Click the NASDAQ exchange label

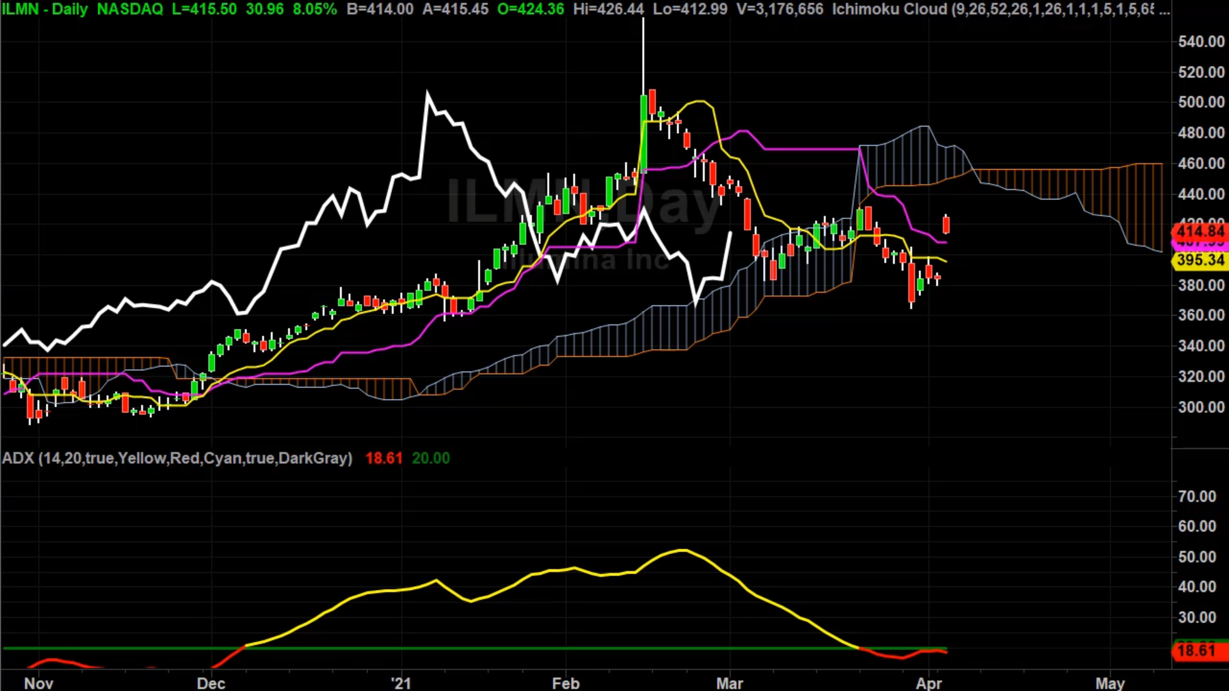point(130,10)
